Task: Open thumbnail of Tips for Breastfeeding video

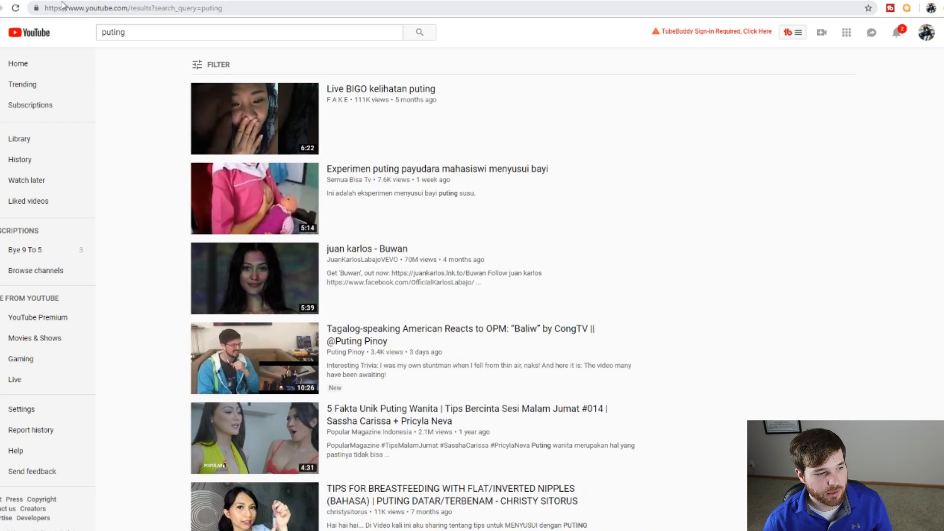Action: click(255, 506)
